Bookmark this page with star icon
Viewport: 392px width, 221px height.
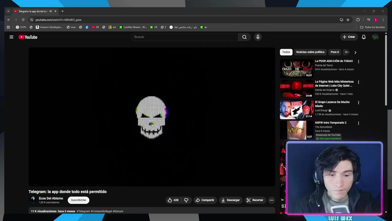(348, 20)
